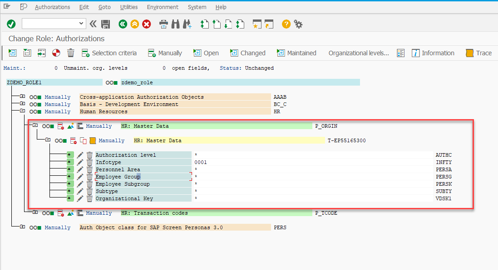Click the Infotype value 0001
The image size is (498, 270).
pyautogui.click(x=200, y=162)
